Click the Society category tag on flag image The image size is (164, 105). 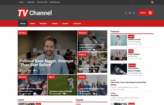23,77
